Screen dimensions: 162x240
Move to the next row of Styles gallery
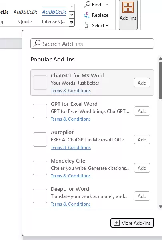point(72,15)
